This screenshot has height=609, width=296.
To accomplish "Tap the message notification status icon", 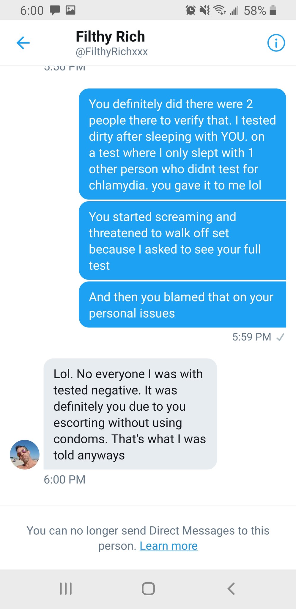I will [x=55, y=10].
